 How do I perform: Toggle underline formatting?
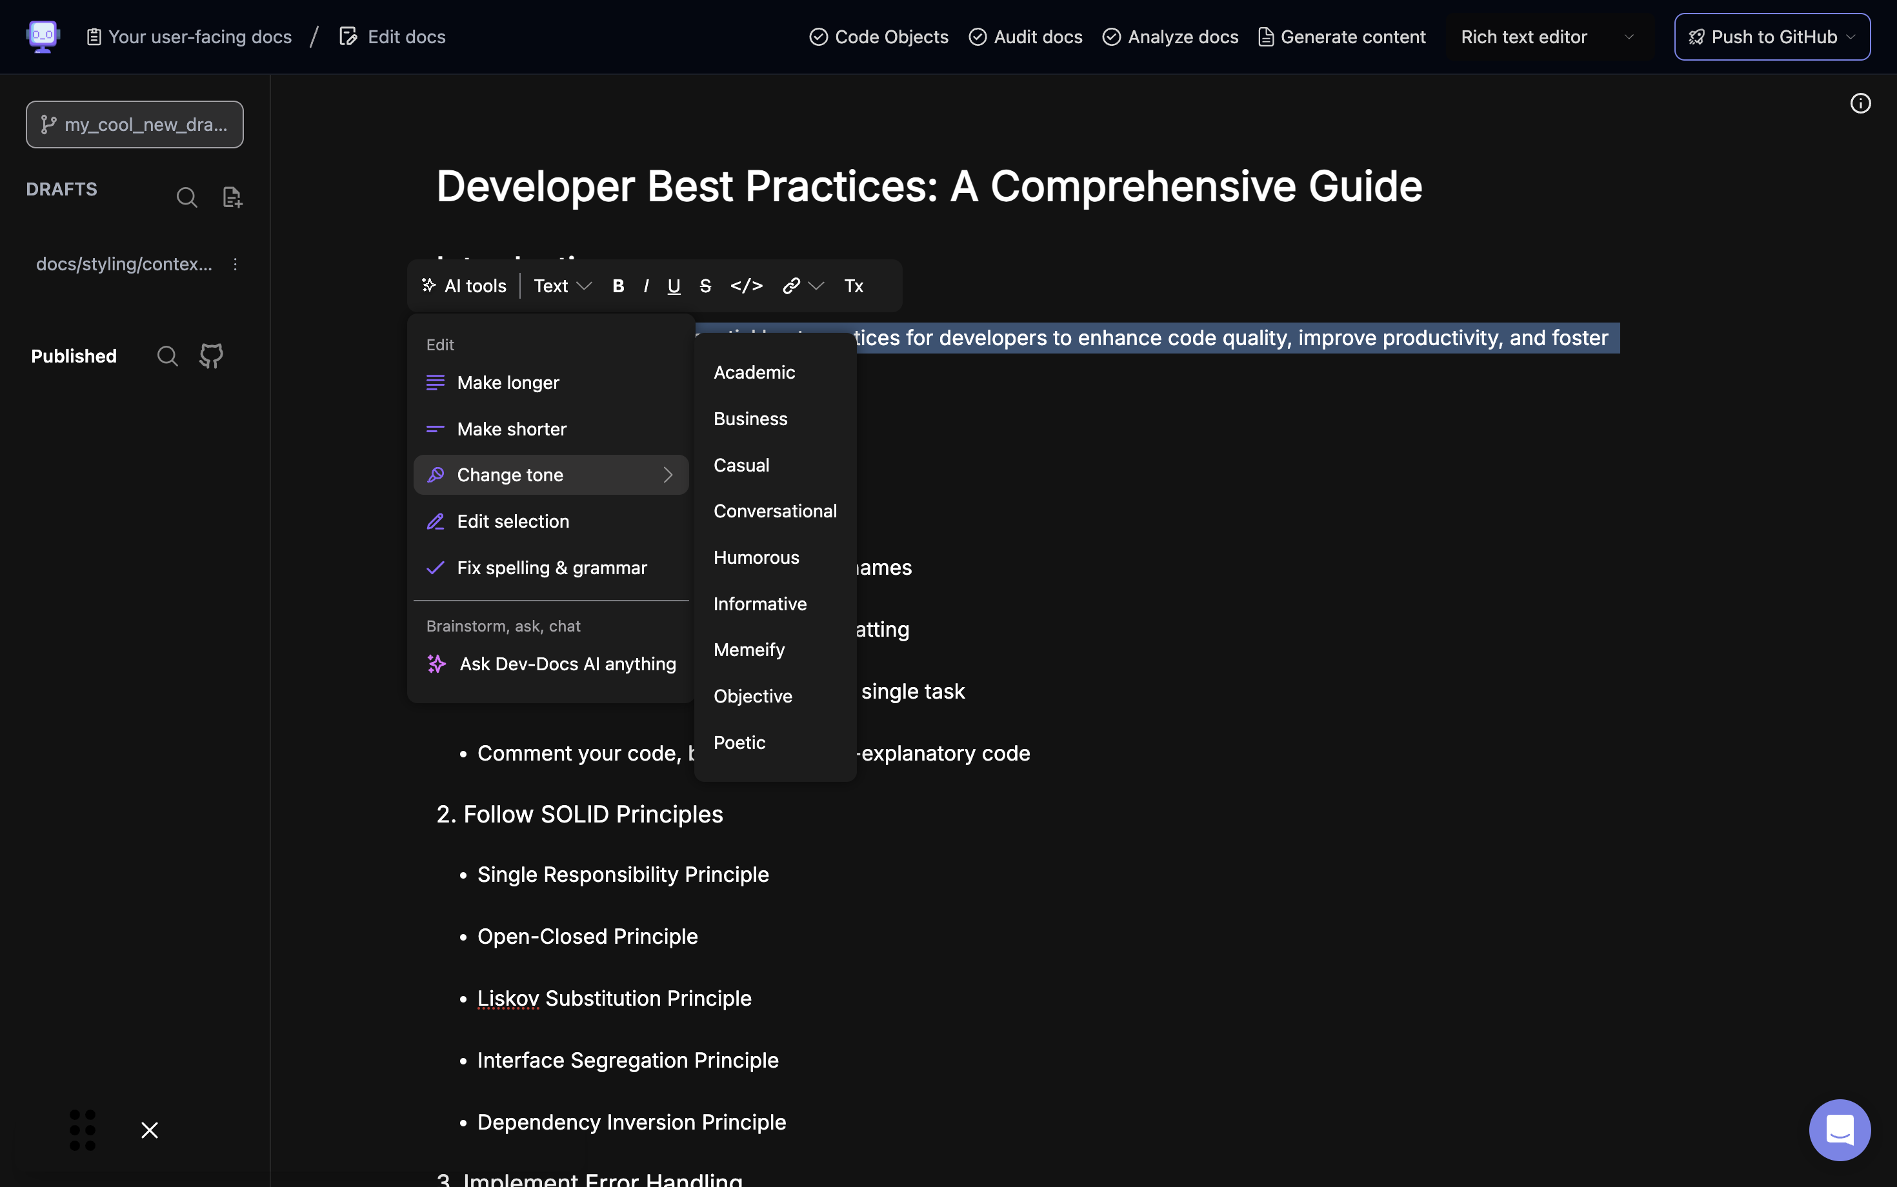[x=674, y=286]
